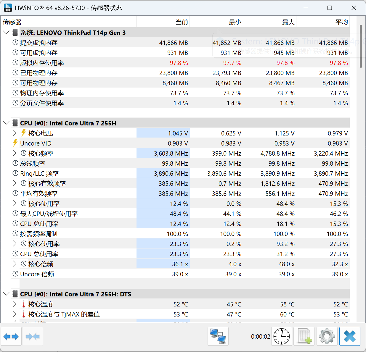Expand the 核心电压 row
The image size is (366, 352).
(x=15, y=133)
